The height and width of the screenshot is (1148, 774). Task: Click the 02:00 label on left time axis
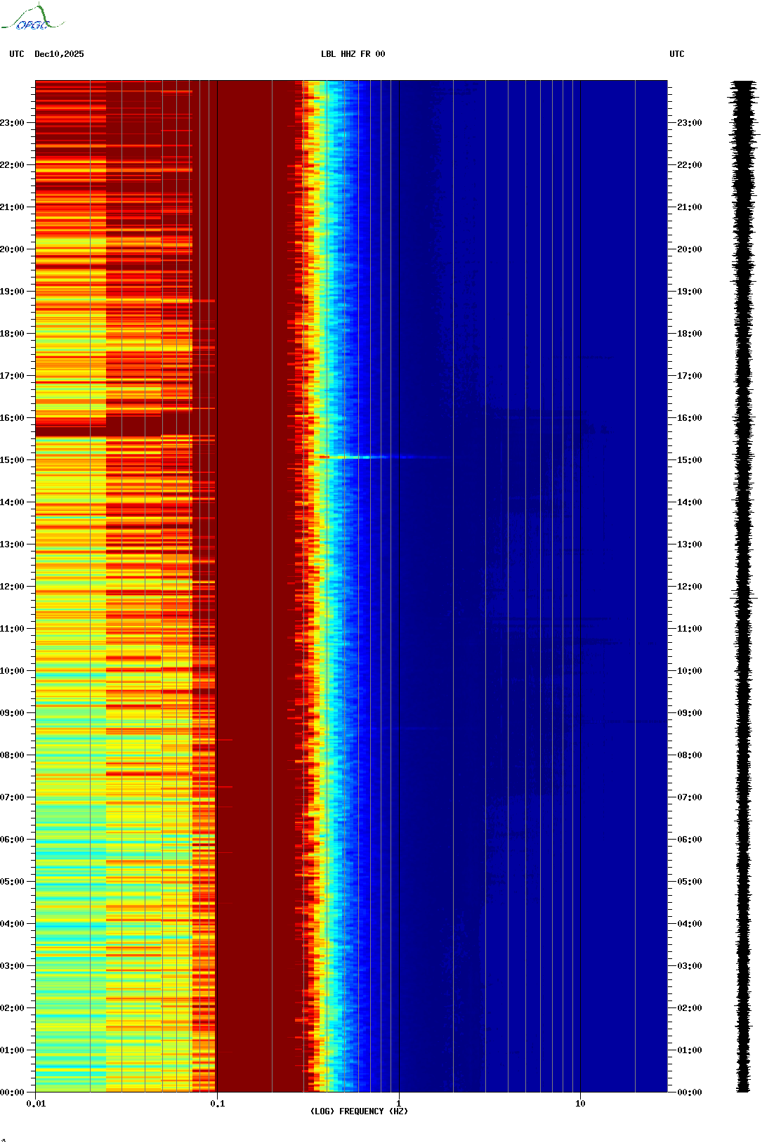click(x=12, y=1008)
